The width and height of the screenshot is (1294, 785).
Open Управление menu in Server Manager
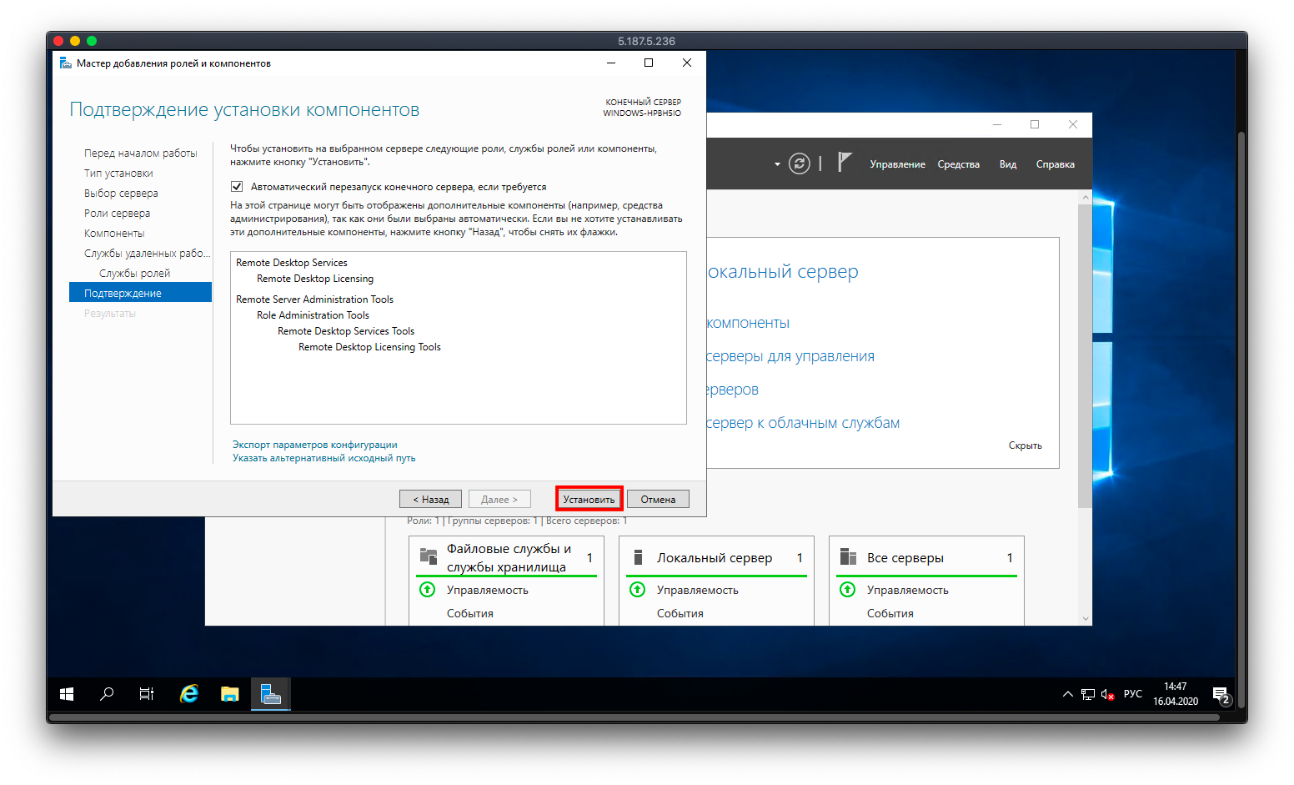[897, 164]
